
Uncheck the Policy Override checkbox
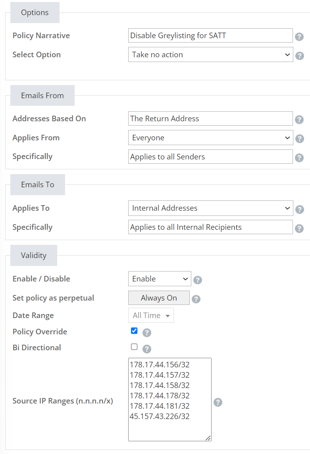point(134,330)
